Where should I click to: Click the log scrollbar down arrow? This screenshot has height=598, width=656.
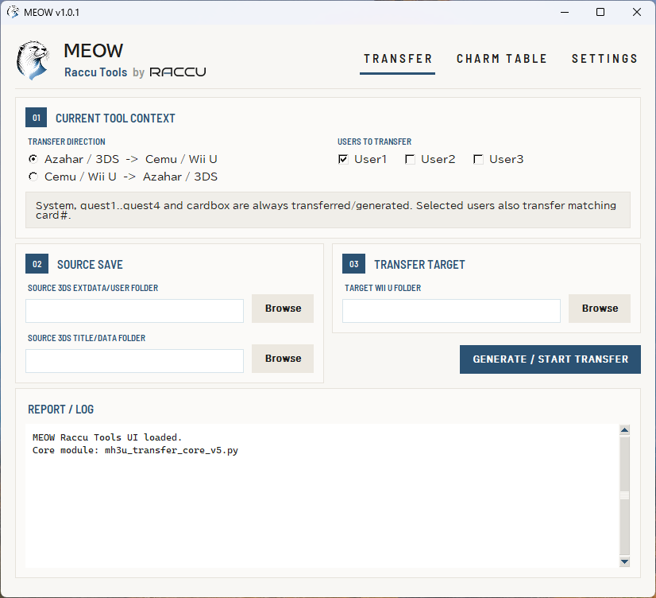coord(624,561)
